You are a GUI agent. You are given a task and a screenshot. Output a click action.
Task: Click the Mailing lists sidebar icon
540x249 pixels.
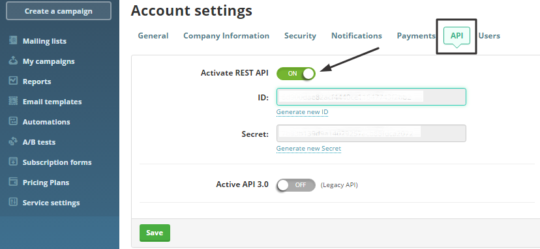(x=13, y=40)
